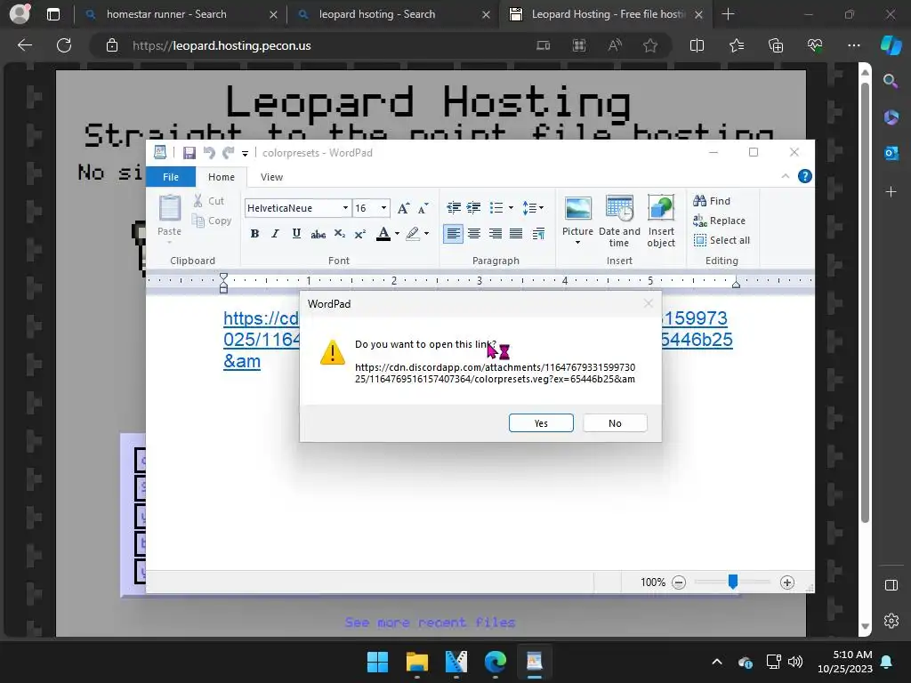This screenshot has width=911, height=683.
Task: Toggle Strikethrough formatting
Action: (318, 234)
